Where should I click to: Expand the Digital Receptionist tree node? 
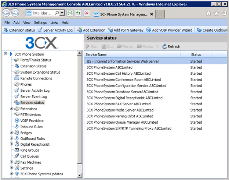[x=11, y=144]
